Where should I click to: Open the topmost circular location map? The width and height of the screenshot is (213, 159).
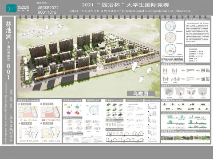pyautogui.click(x=170, y=26)
